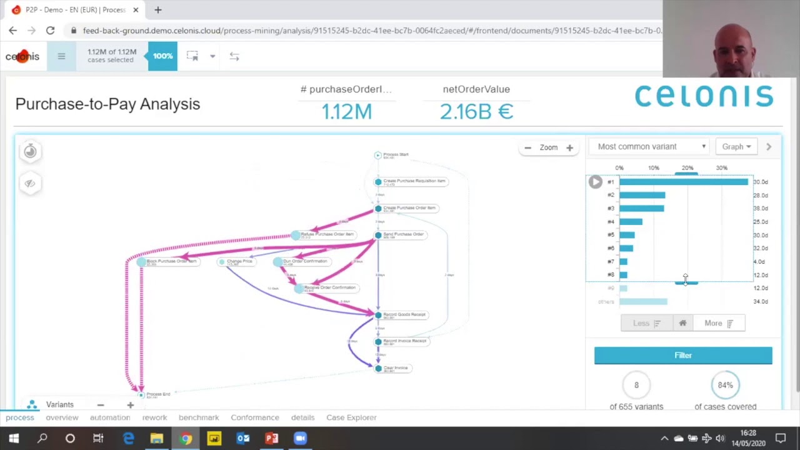
Task: Click the Process Start node
Action: coord(392,155)
